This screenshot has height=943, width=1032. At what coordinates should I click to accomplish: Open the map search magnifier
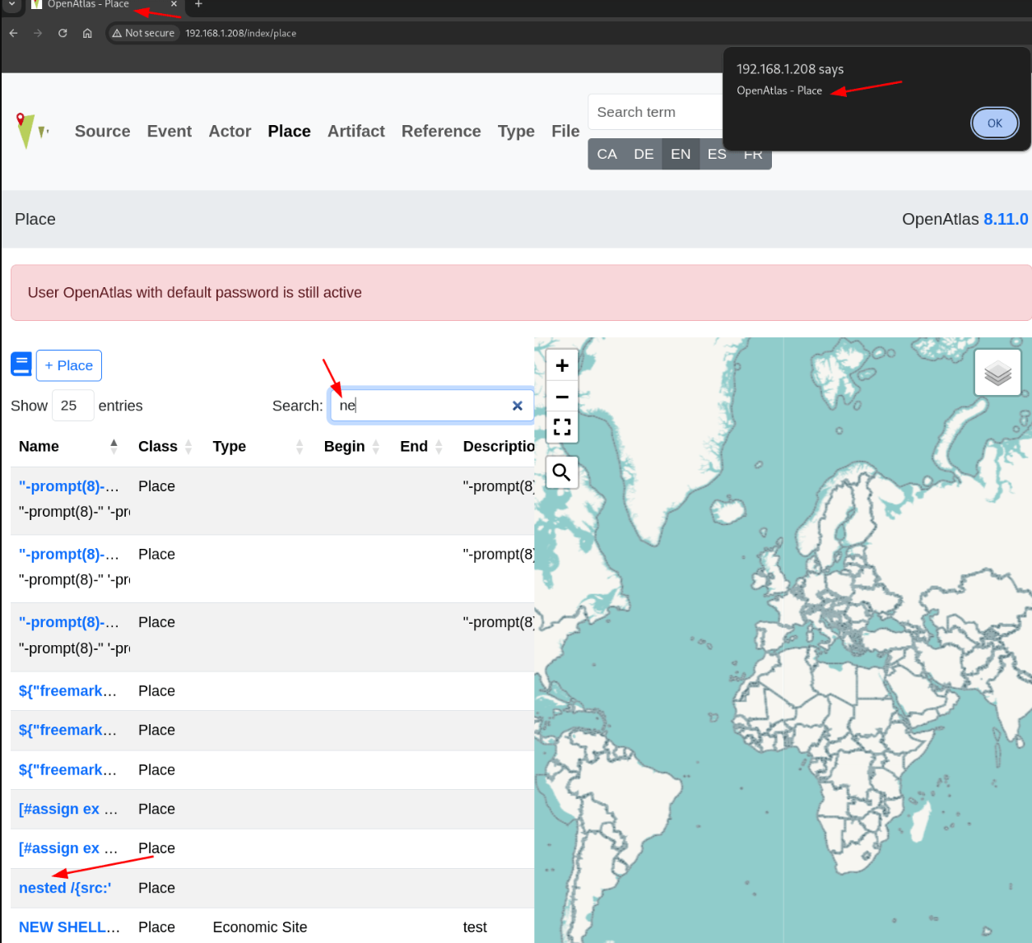pos(562,472)
